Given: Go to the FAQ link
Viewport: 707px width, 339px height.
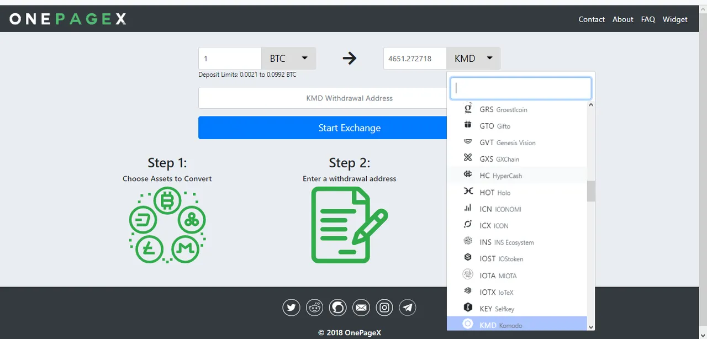Looking at the screenshot, I should pyautogui.click(x=648, y=19).
